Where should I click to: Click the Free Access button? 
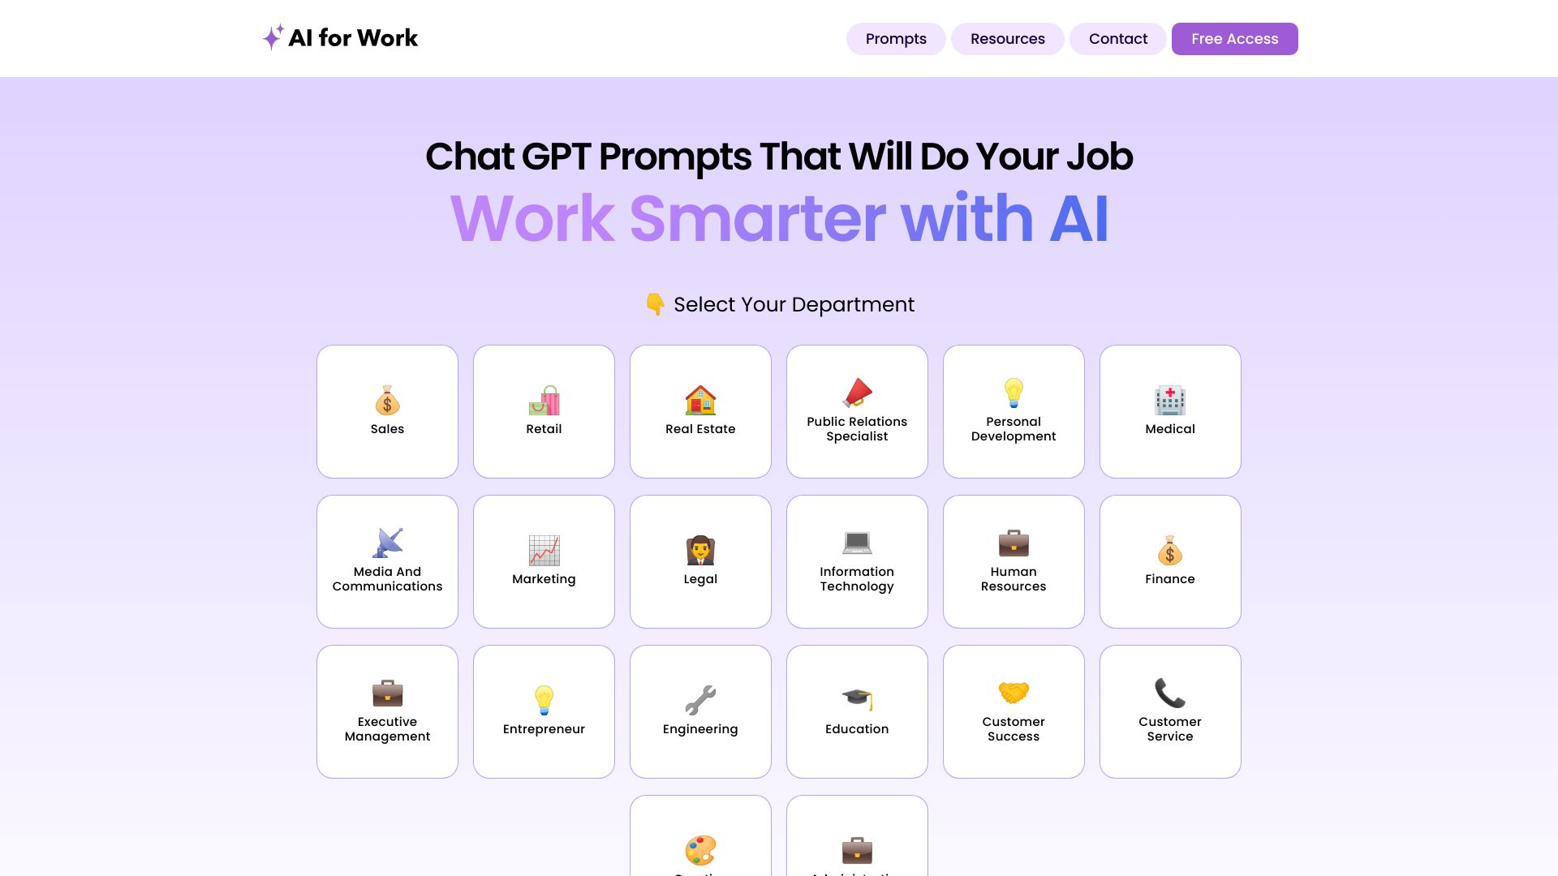click(1235, 38)
